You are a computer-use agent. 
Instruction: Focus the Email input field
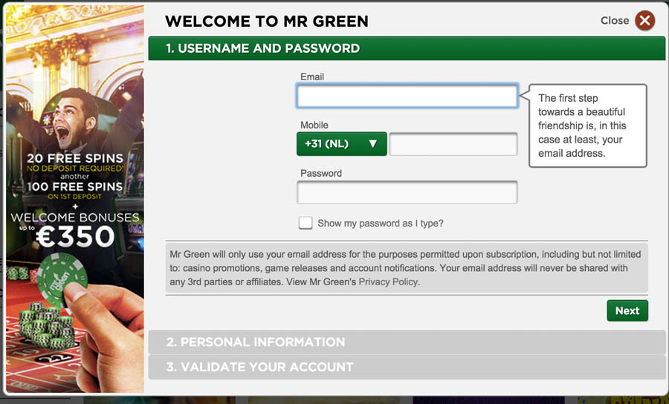[407, 96]
